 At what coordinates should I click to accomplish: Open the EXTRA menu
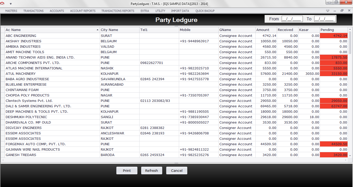click(145, 11)
